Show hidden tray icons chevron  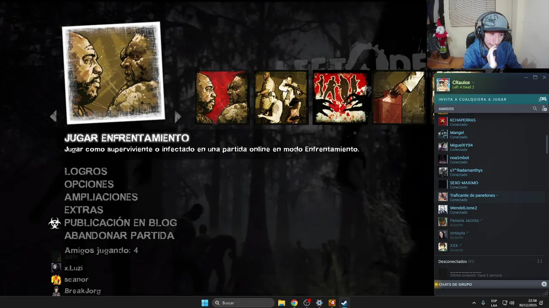point(474,303)
